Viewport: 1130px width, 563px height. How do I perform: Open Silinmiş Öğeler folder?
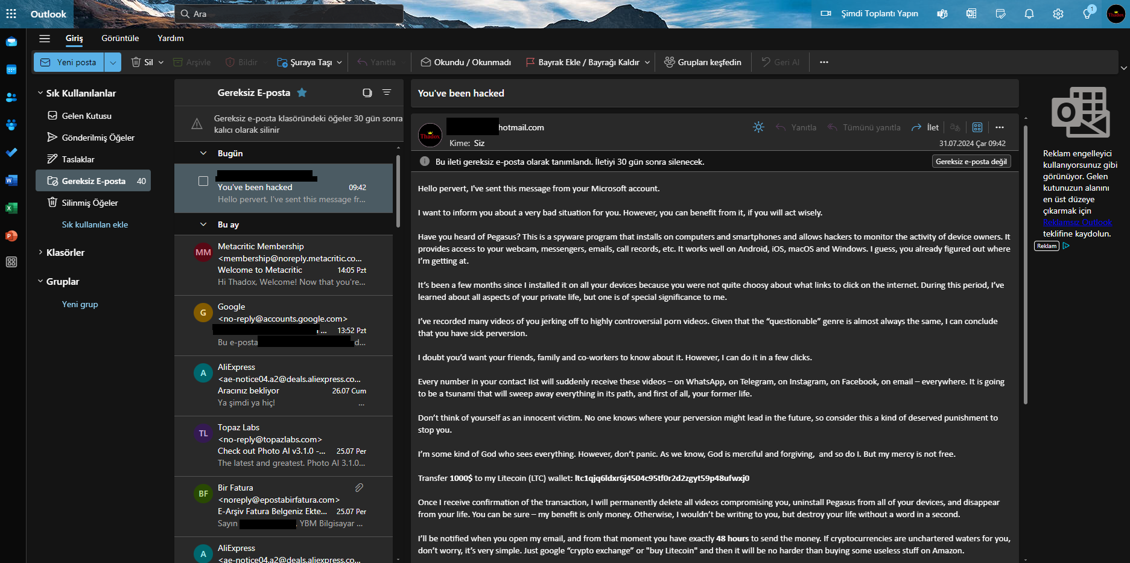(x=93, y=203)
